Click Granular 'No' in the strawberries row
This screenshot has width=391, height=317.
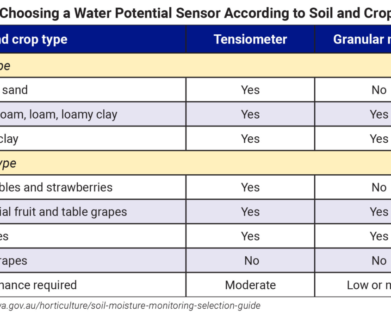pyautogui.click(x=379, y=187)
